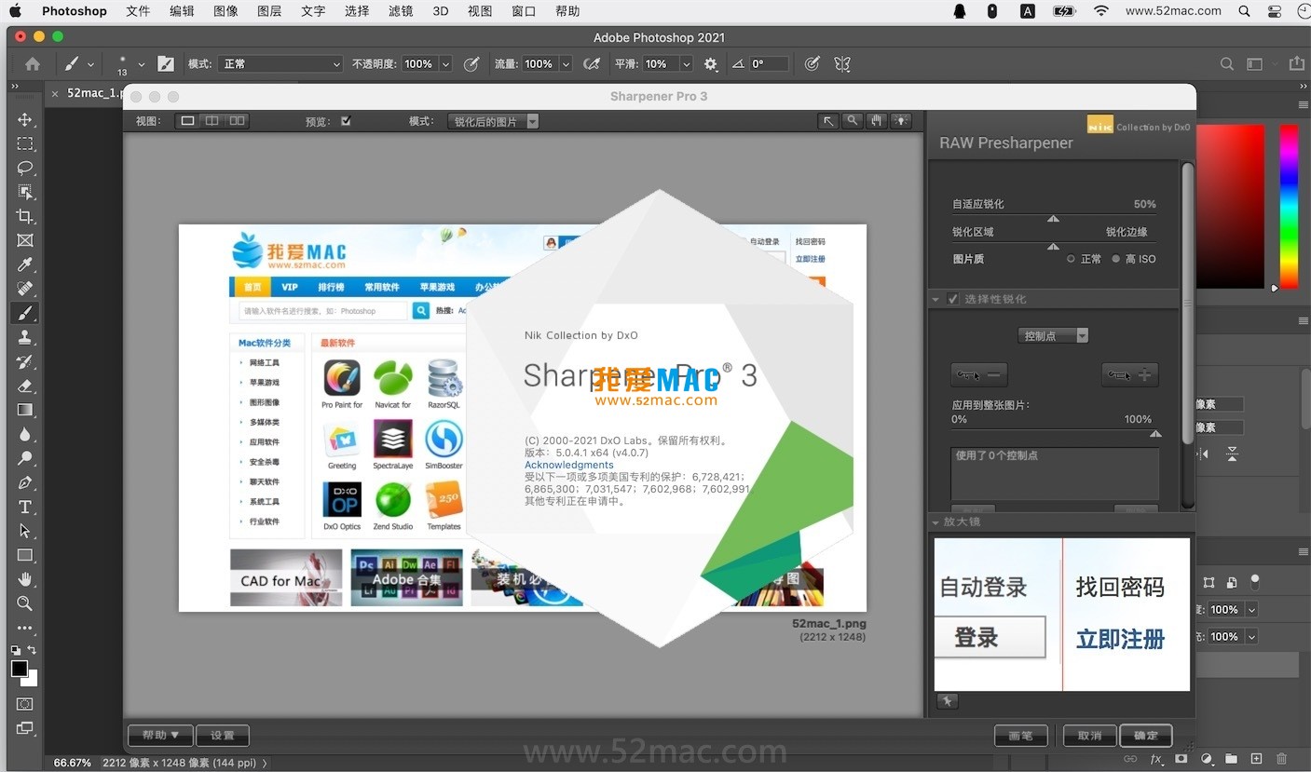Select the 高 ISO radio button

[1115, 259]
